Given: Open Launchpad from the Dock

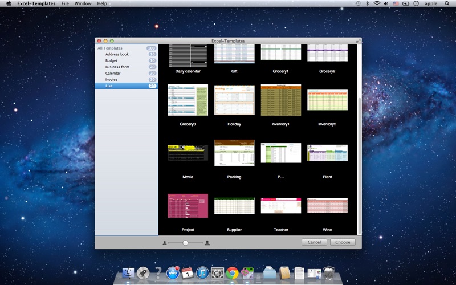Looking at the screenshot, I should click(143, 273).
